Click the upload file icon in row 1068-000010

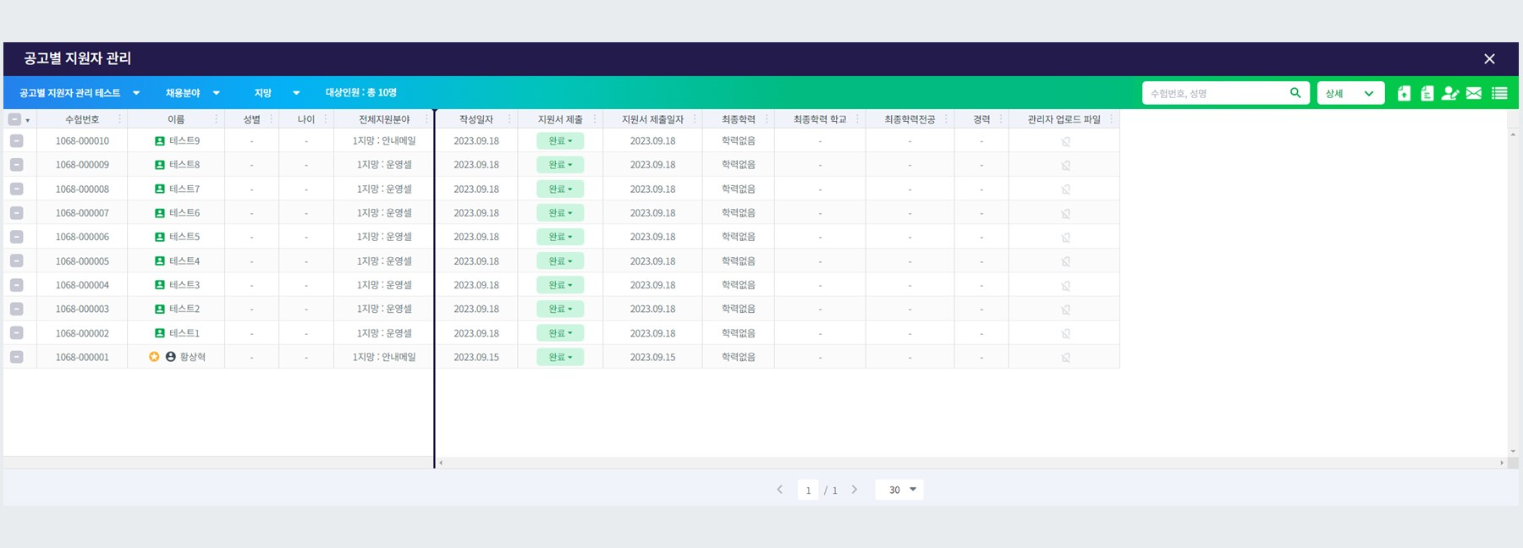(x=1066, y=141)
